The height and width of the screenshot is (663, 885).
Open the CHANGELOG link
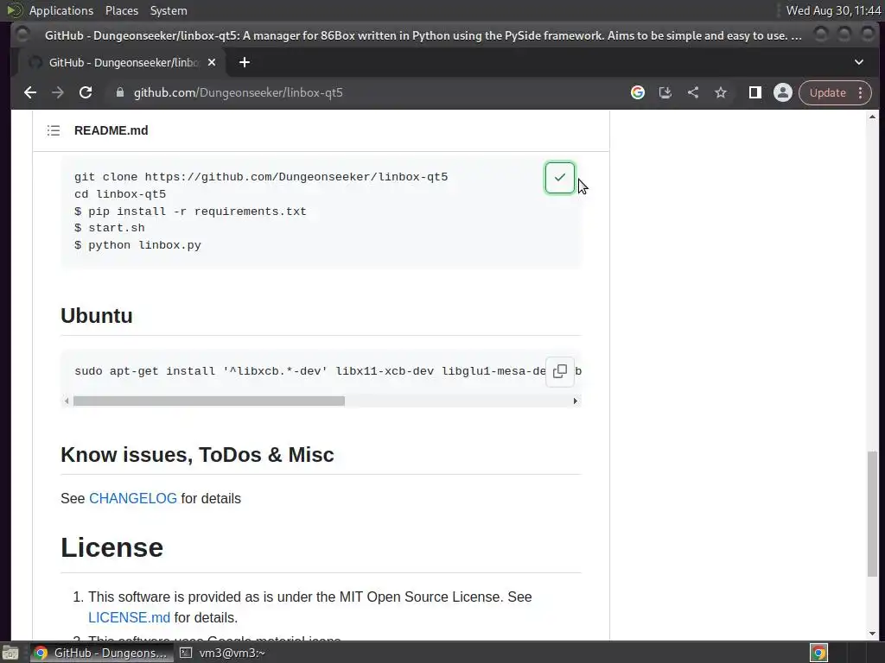(x=133, y=498)
